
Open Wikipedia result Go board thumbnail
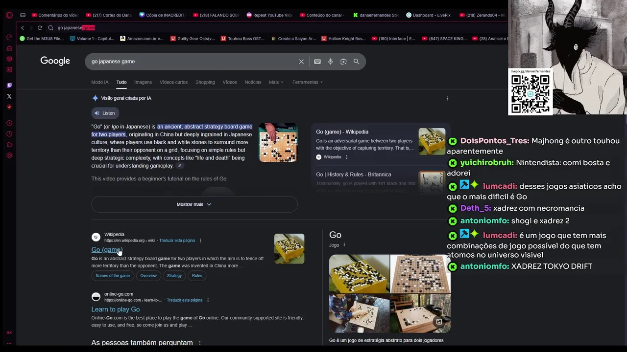(289, 249)
